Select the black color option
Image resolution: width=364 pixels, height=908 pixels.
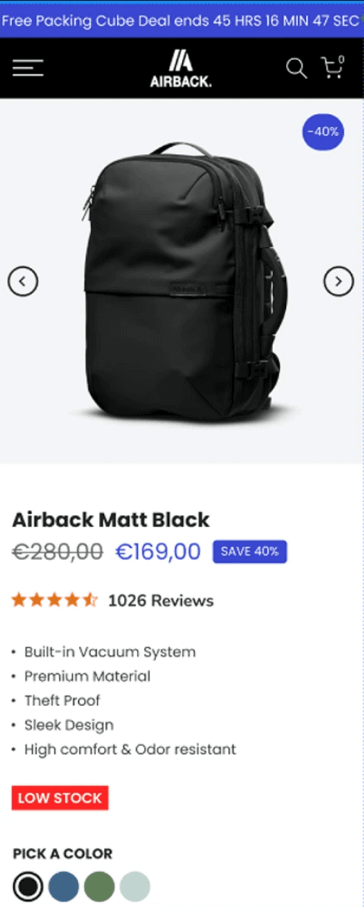coord(28,887)
